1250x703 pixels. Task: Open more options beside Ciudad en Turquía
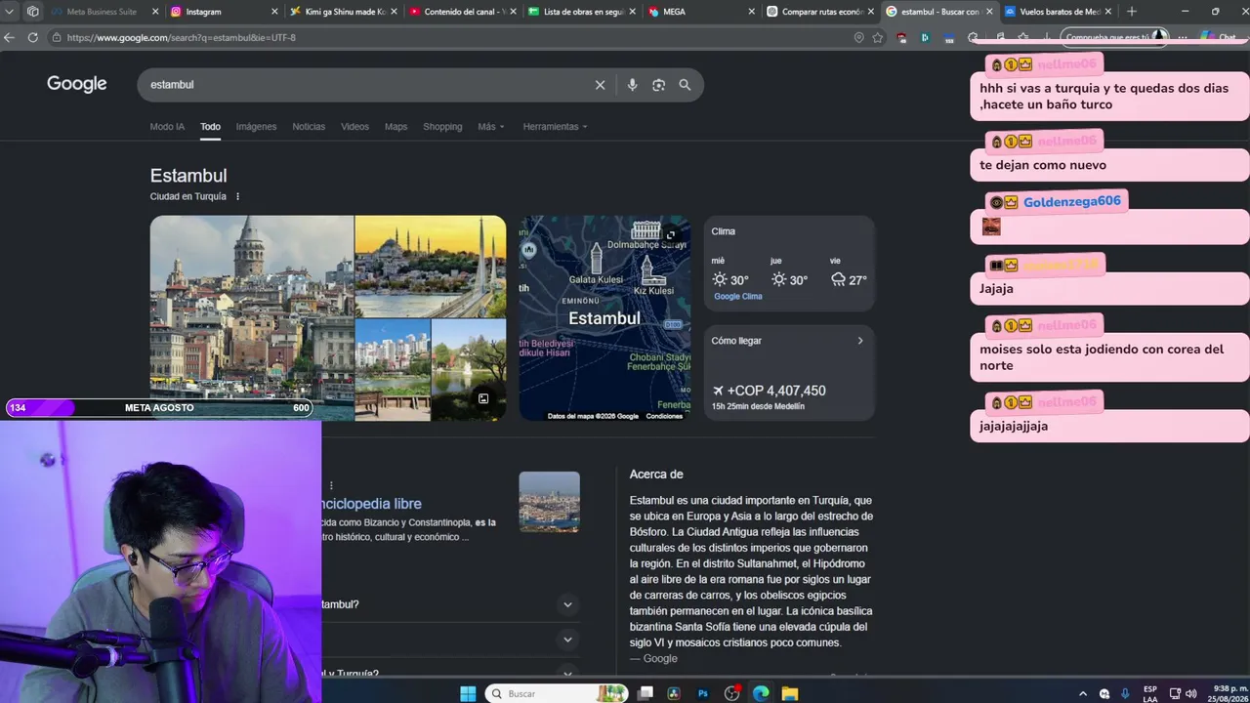coord(237,196)
